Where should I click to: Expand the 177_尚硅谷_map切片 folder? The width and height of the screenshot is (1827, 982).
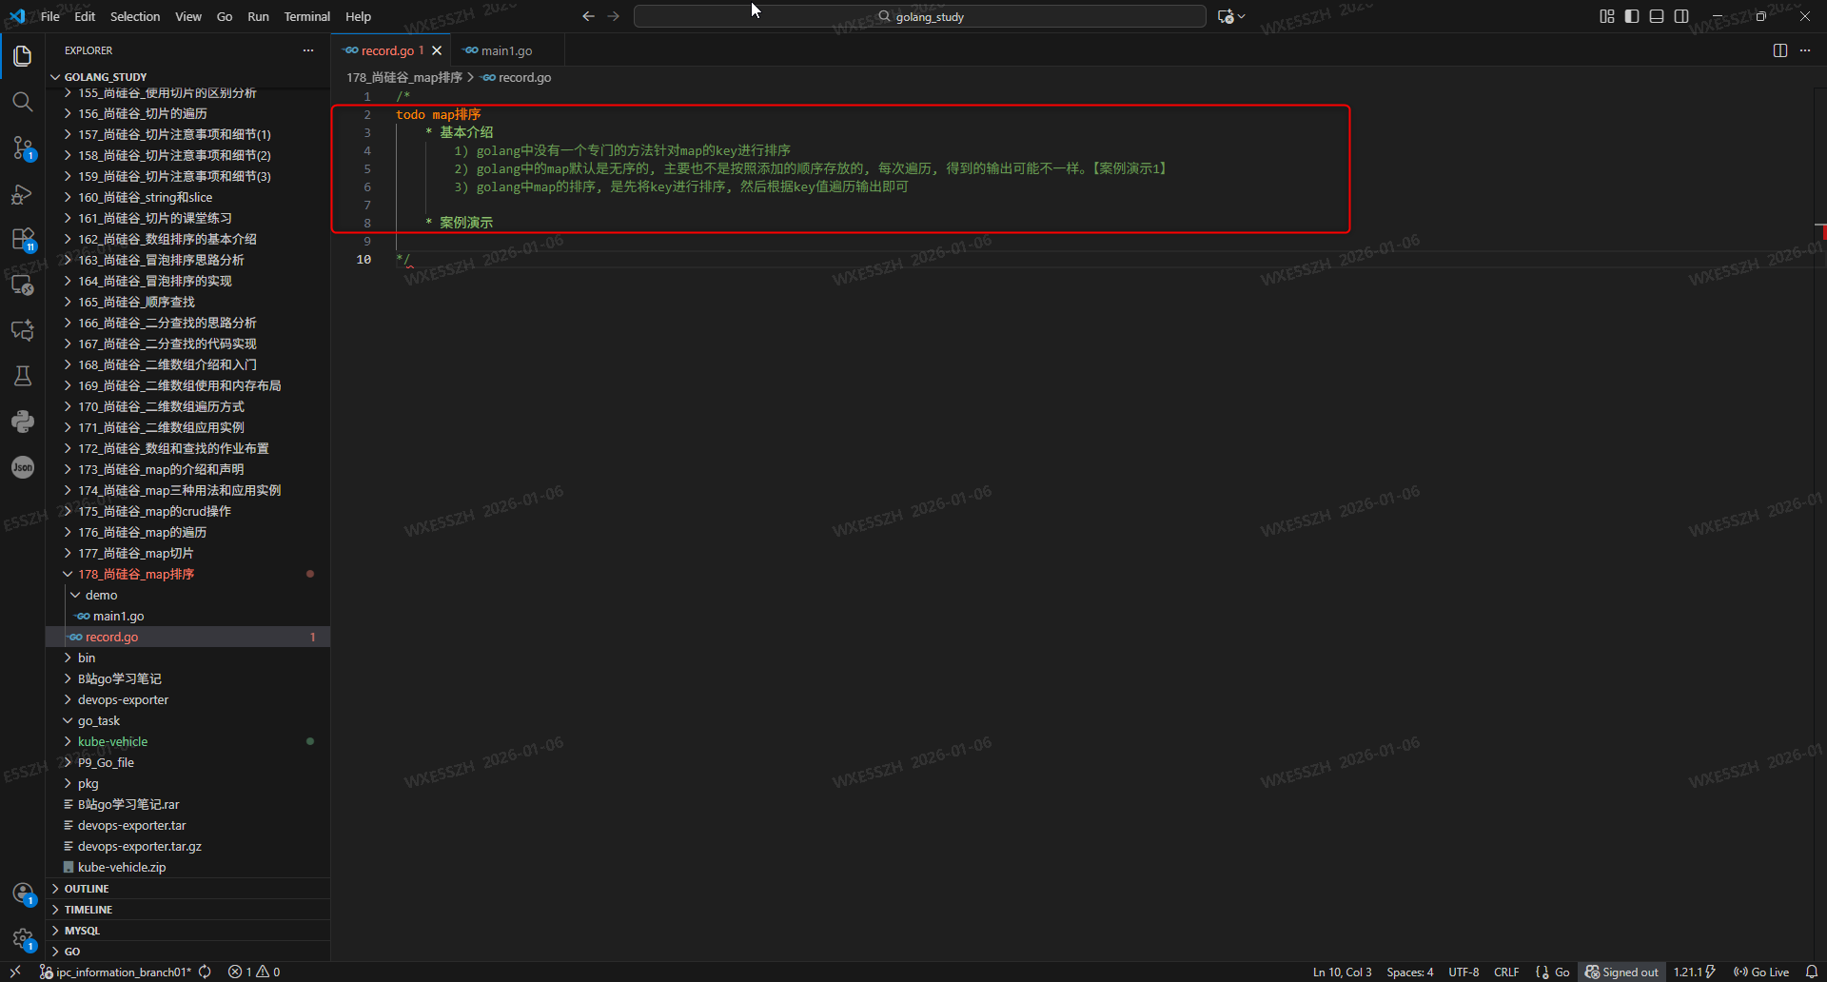click(x=187, y=553)
